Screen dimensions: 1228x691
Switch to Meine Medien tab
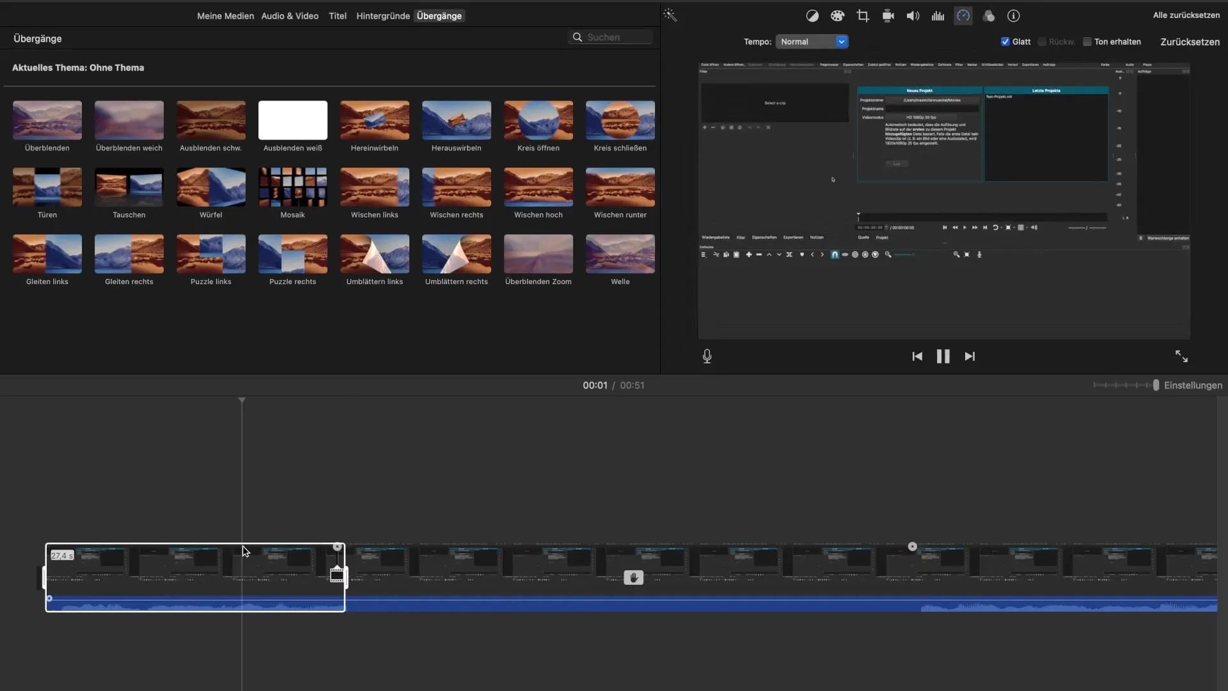(225, 16)
